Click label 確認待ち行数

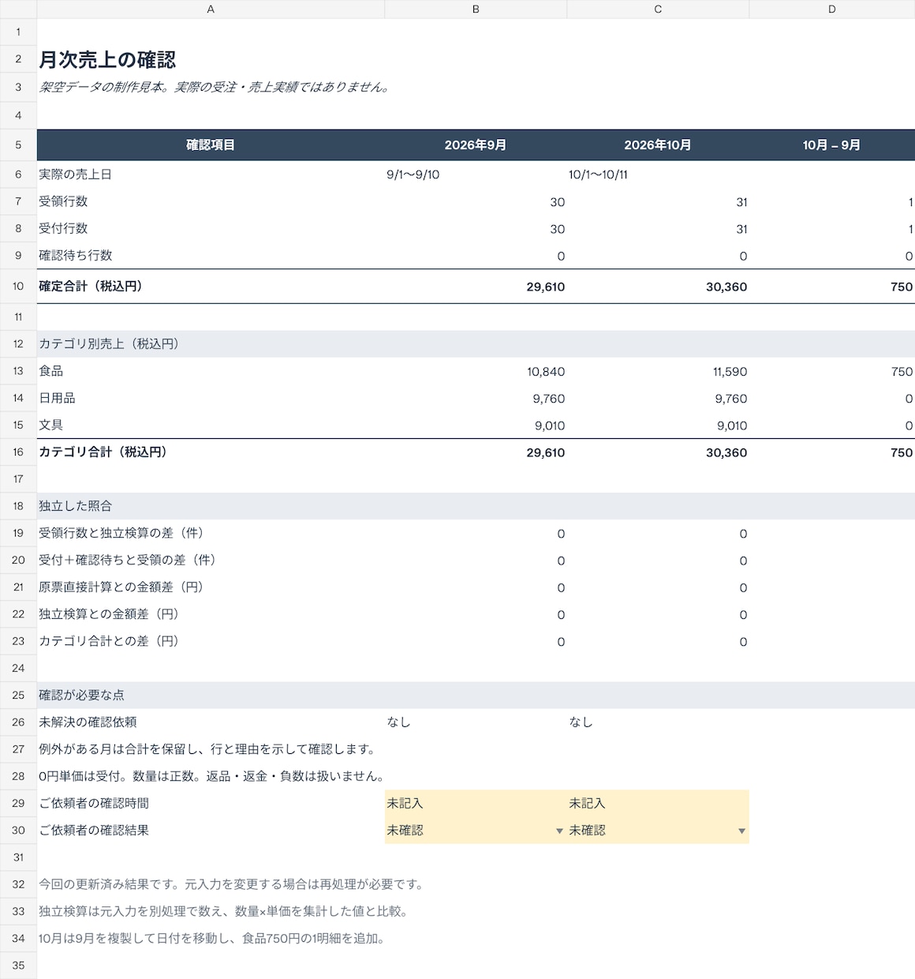(75, 255)
